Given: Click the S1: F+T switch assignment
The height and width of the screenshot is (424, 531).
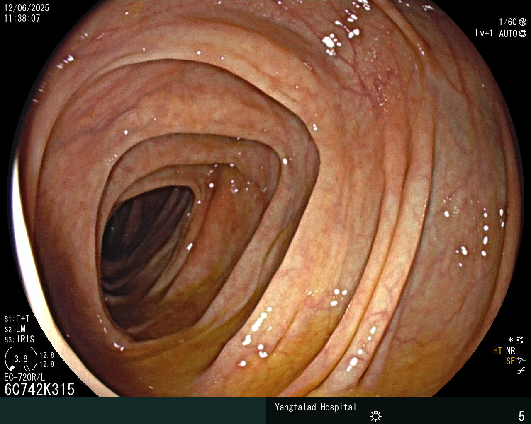Looking at the screenshot, I should click(x=17, y=319).
